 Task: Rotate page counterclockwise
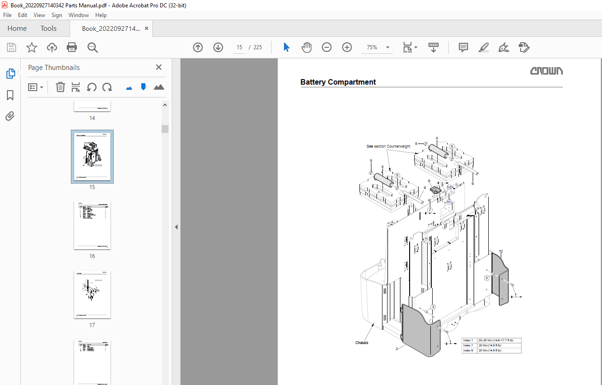tap(92, 87)
